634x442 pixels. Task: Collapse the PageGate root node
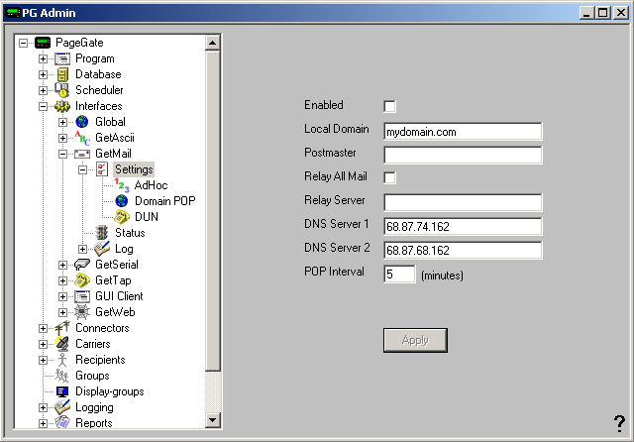pyautogui.click(x=23, y=43)
